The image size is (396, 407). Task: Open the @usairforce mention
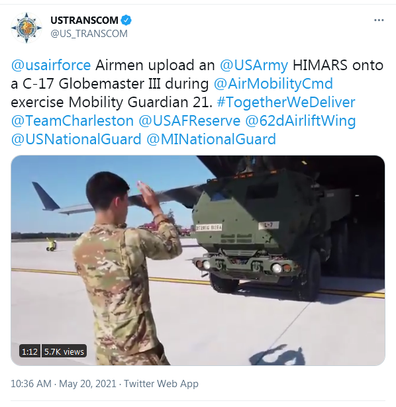tap(51, 65)
